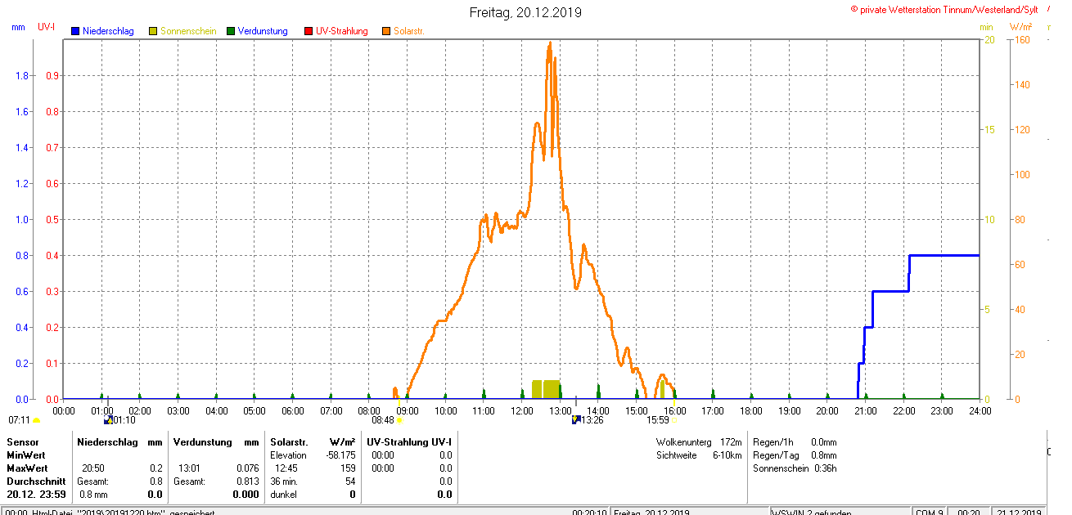Click the 12:00 time axis label
The height and width of the screenshot is (515, 1072).
pos(521,410)
